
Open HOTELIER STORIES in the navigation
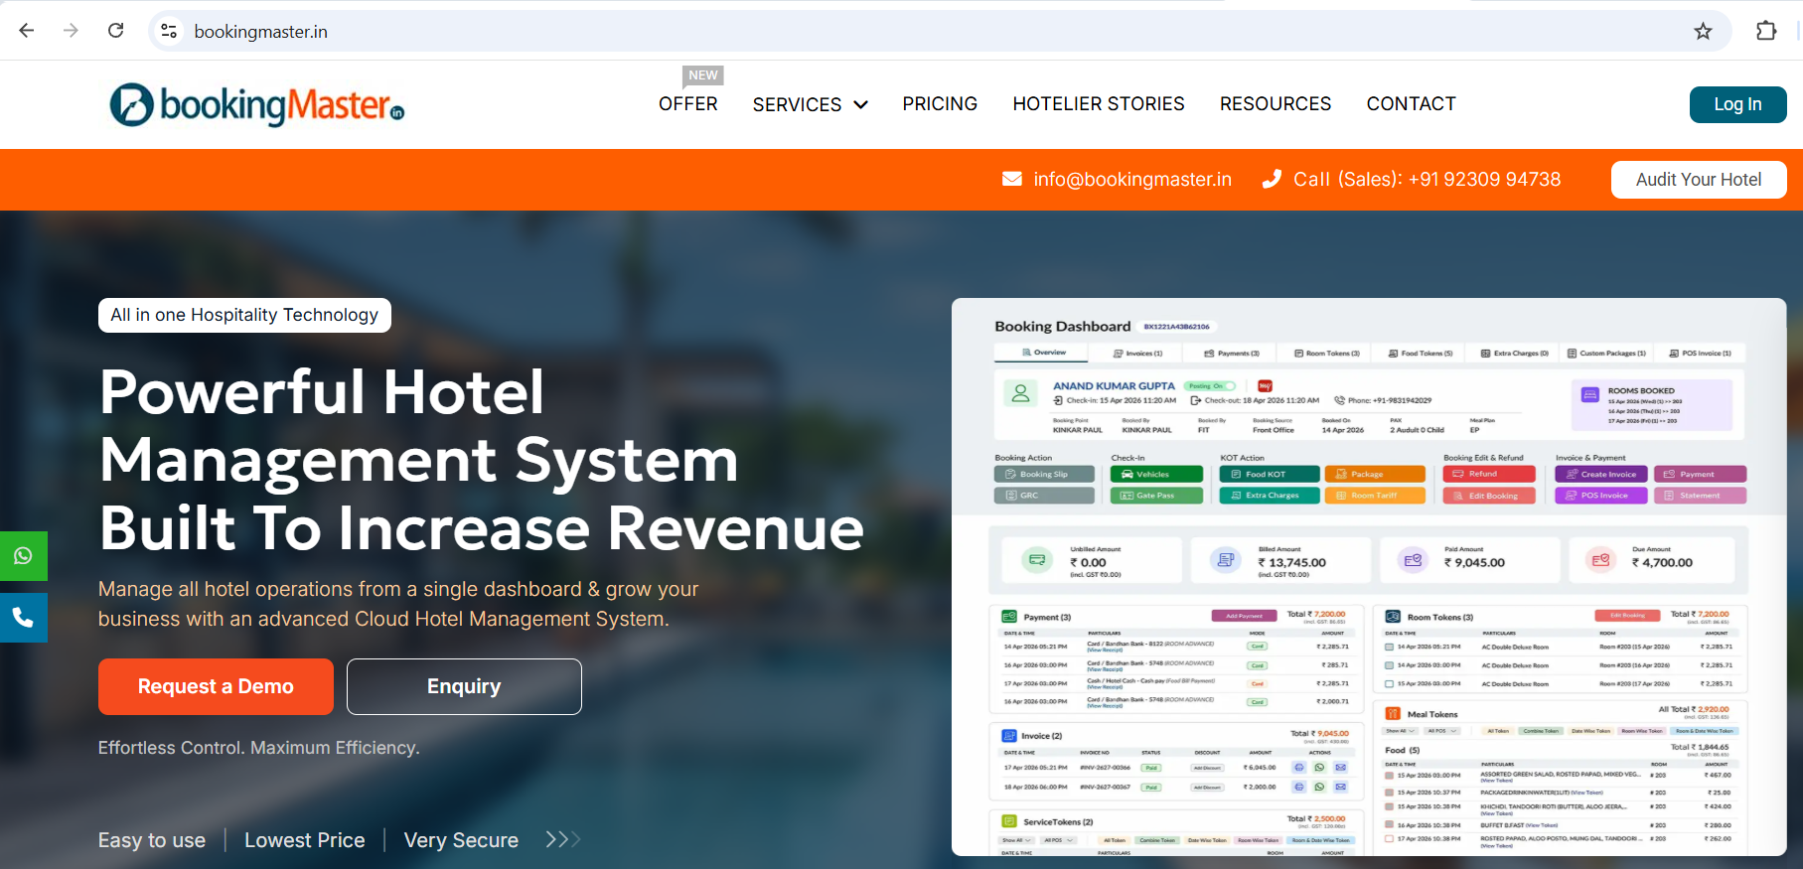[1099, 104]
